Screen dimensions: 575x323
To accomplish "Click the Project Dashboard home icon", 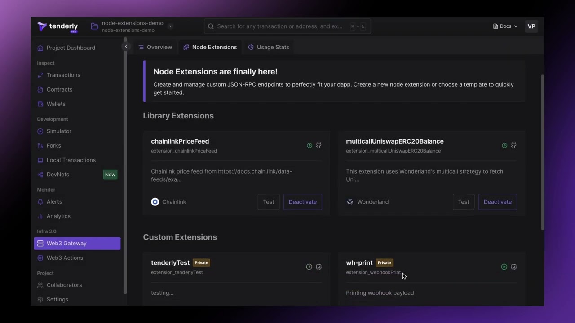I will pos(40,48).
